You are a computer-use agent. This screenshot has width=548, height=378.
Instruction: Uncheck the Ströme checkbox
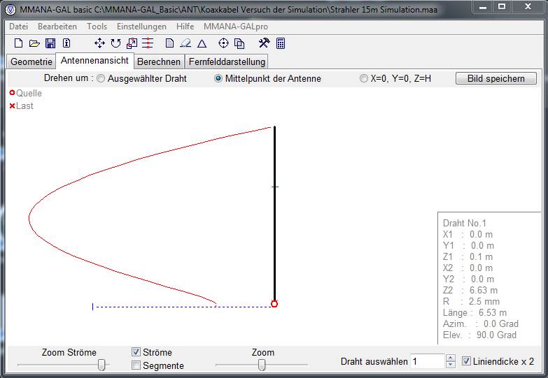[136, 352]
